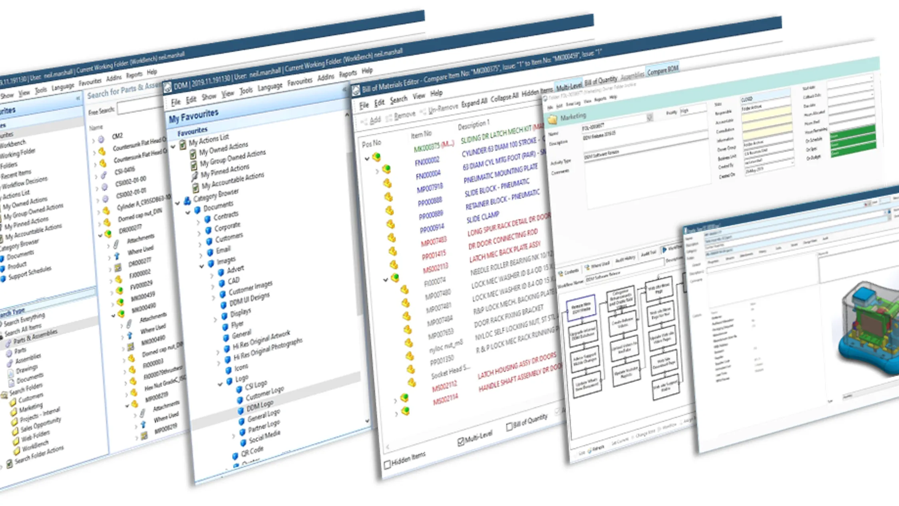Click the Support Schedules icon in left panel

pyautogui.click(x=3, y=279)
